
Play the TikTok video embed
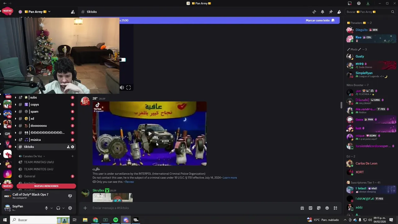tap(150, 133)
